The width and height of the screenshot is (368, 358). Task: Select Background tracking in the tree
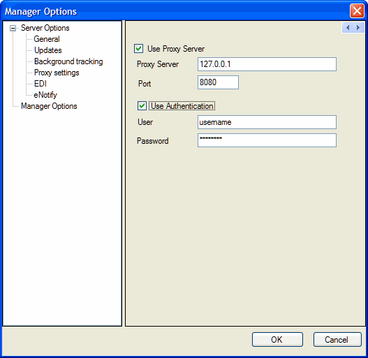coord(68,61)
